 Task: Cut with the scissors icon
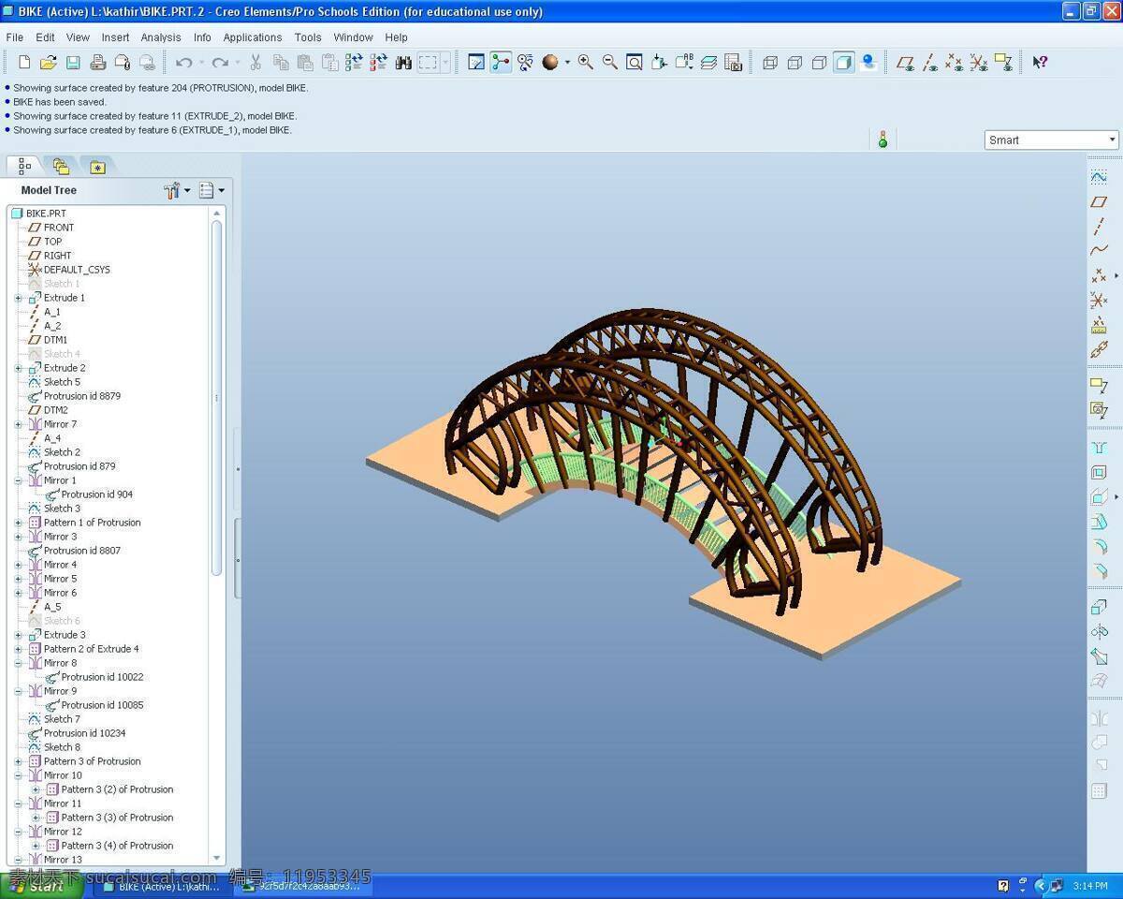click(x=255, y=63)
